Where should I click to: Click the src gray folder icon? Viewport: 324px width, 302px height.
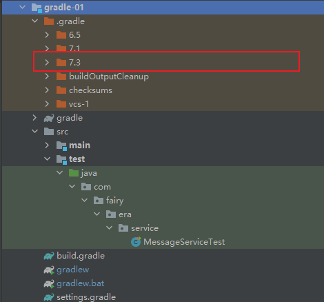(49, 132)
